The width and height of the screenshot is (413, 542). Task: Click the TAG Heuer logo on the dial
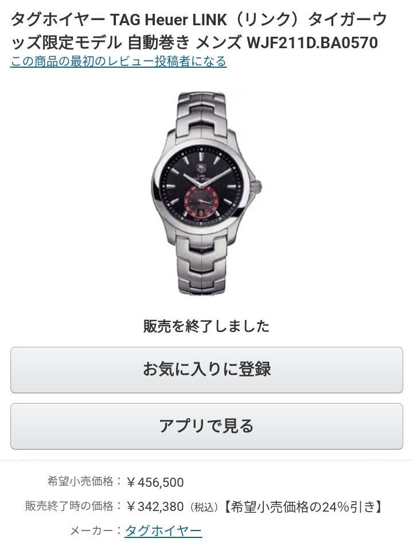(202, 168)
